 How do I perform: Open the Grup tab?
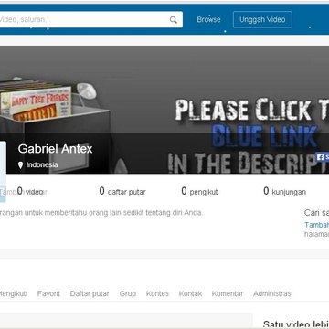[x=128, y=293]
